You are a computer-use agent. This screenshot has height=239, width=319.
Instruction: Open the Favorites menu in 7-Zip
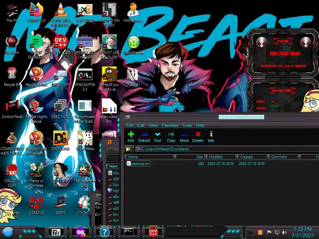pos(170,125)
